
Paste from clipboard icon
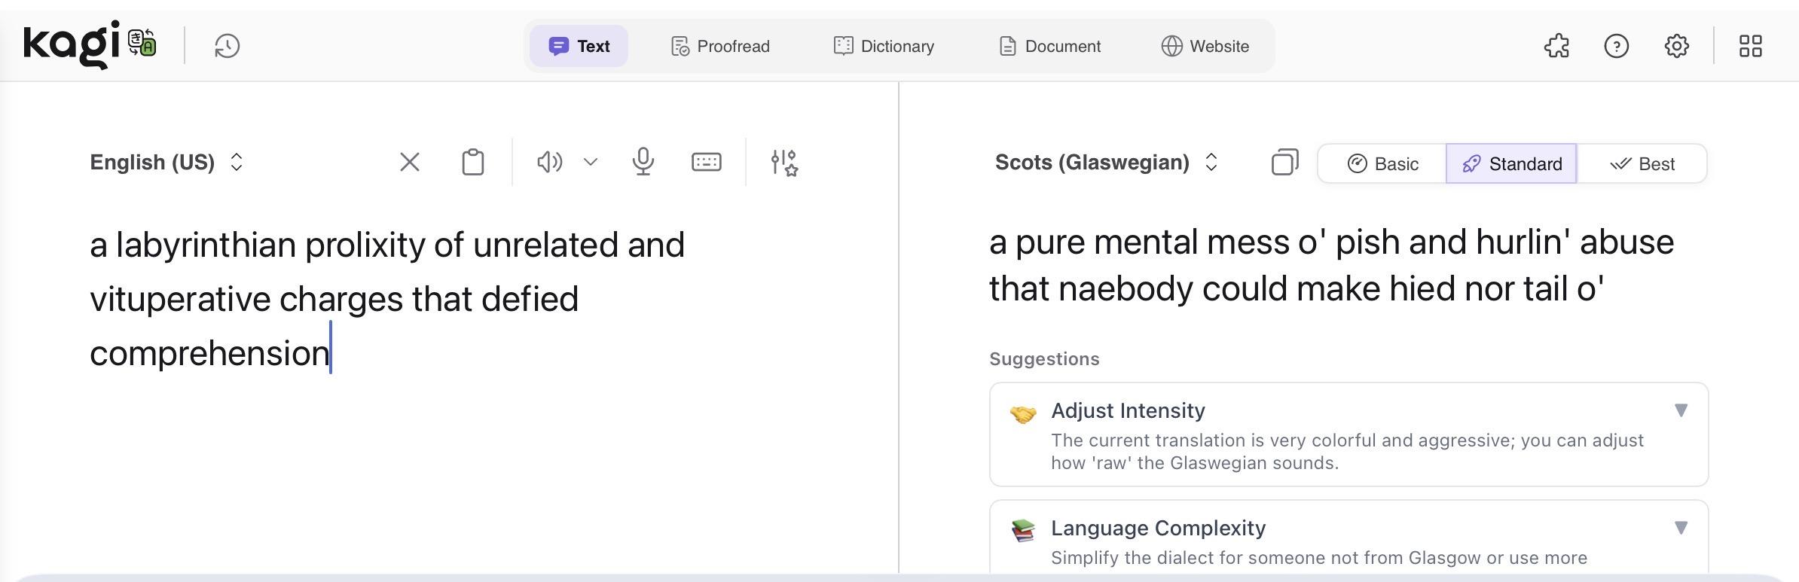point(473,162)
